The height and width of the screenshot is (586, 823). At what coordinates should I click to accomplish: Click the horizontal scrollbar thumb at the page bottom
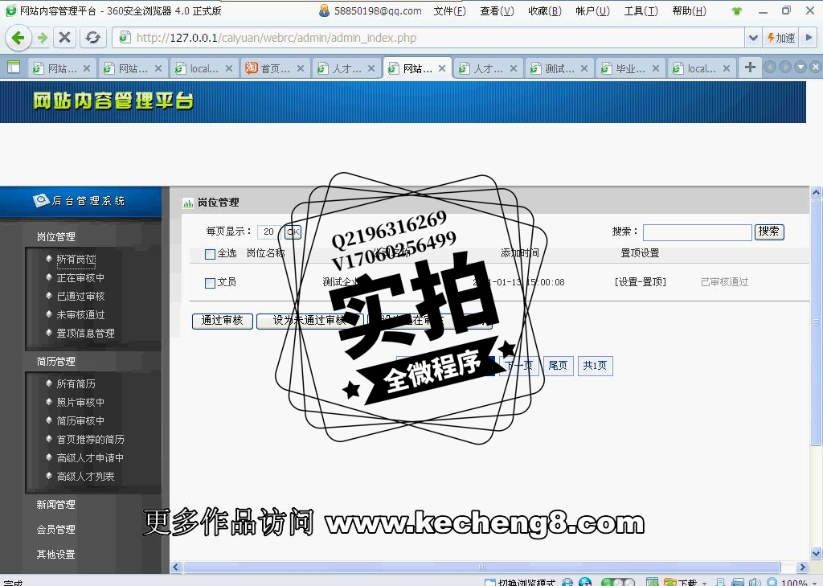pyautogui.click(x=481, y=567)
